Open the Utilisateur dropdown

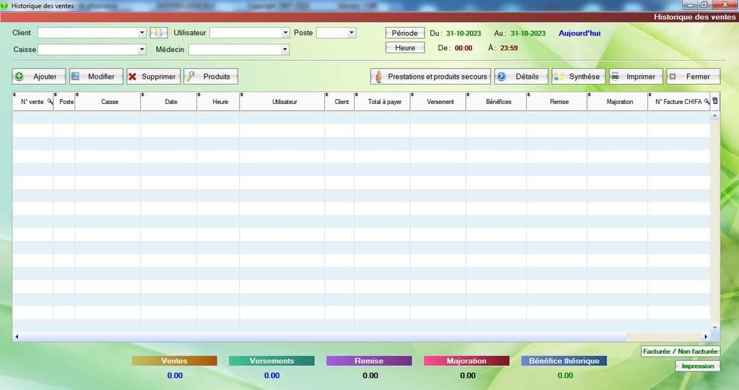(285, 33)
